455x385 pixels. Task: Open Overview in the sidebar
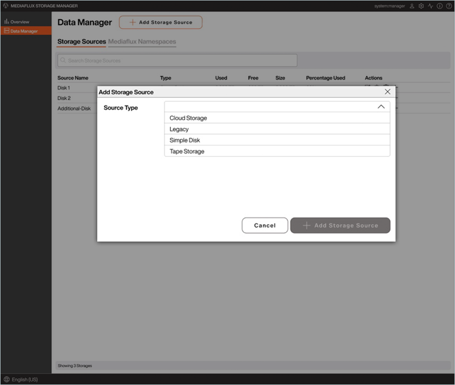(x=20, y=22)
